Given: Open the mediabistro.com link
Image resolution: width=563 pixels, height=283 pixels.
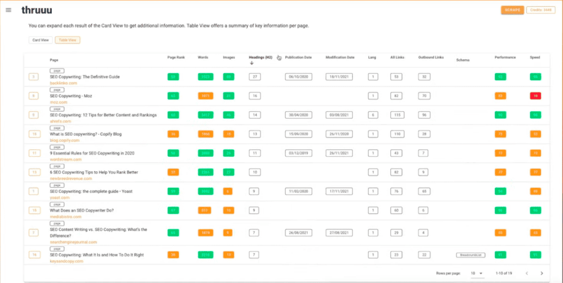Looking at the screenshot, I should [66, 217].
